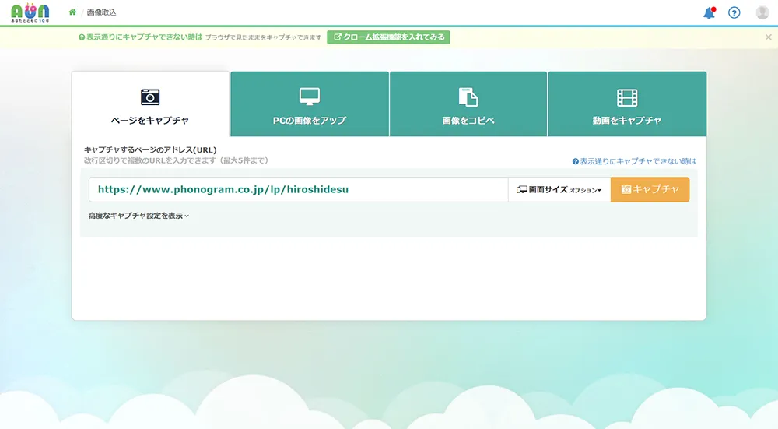Expand 高度なキャプチャ設定を表示
Screen dimensions: 778x429
[138, 216]
